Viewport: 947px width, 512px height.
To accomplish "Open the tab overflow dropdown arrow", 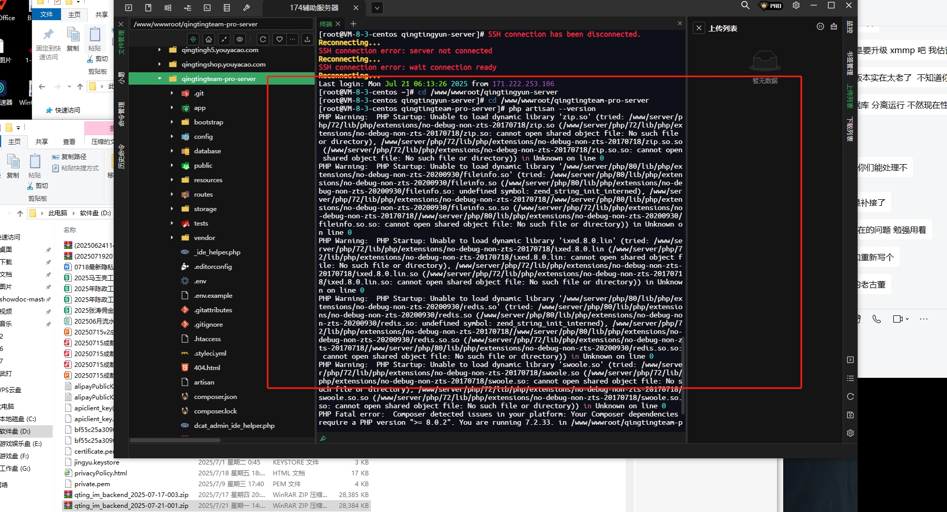I will [377, 8].
